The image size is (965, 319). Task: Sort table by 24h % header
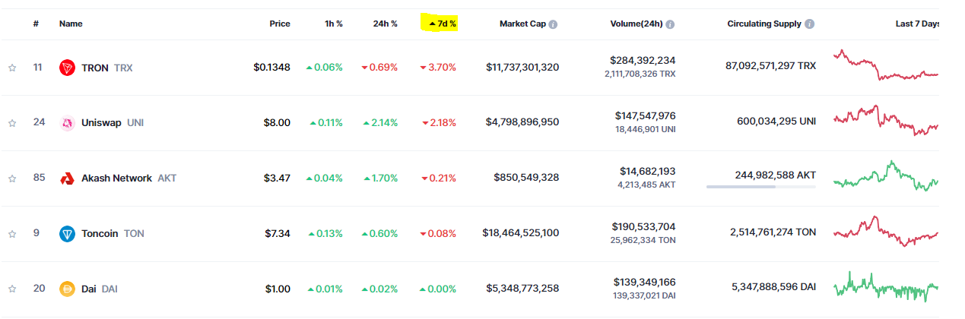pyautogui.click(x=385, y=24)
